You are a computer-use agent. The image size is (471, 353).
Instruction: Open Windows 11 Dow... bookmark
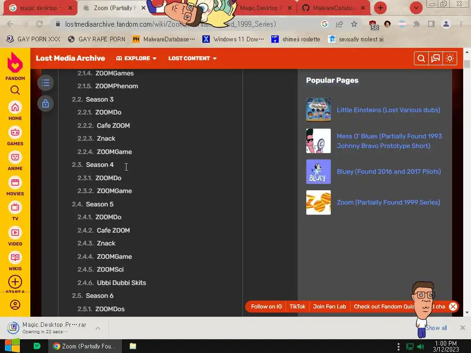click(233, 40)
